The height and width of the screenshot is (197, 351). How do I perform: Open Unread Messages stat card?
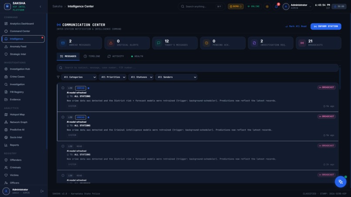(x=79, y=43)
